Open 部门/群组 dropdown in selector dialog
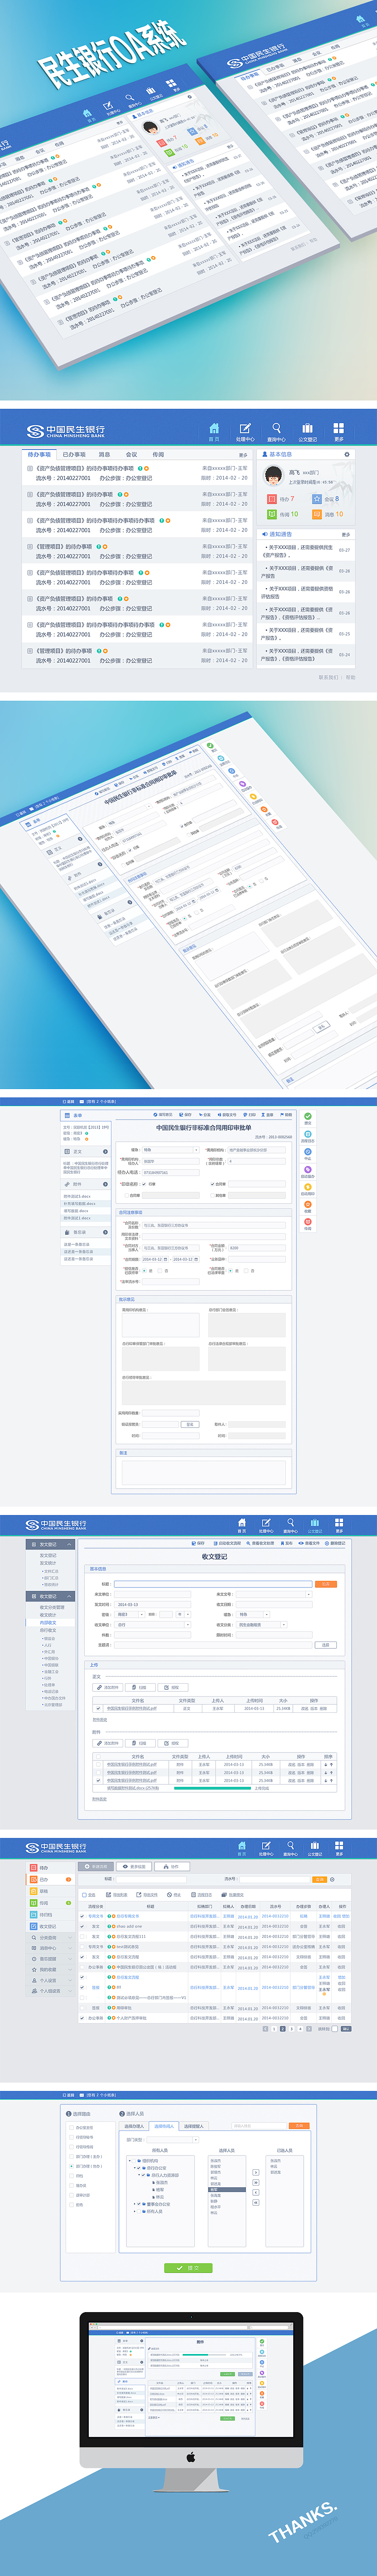 pos(172,2139)
